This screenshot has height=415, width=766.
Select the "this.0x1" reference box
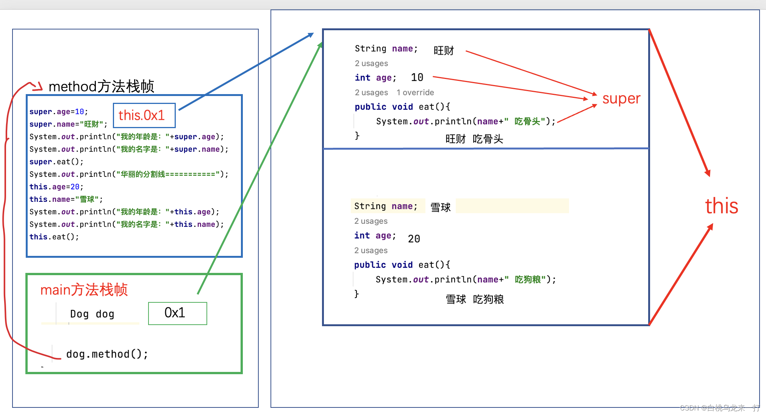click(x=144, y=115)
